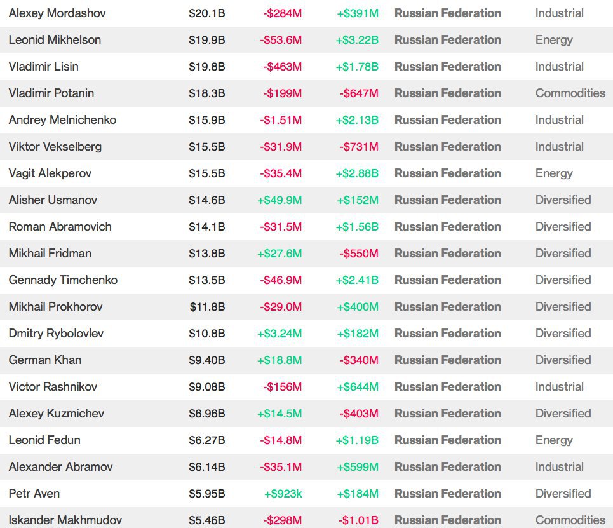Click the -$647M YTD change value
This screenshot has width=613, height=528.
(x=359, y=93)
